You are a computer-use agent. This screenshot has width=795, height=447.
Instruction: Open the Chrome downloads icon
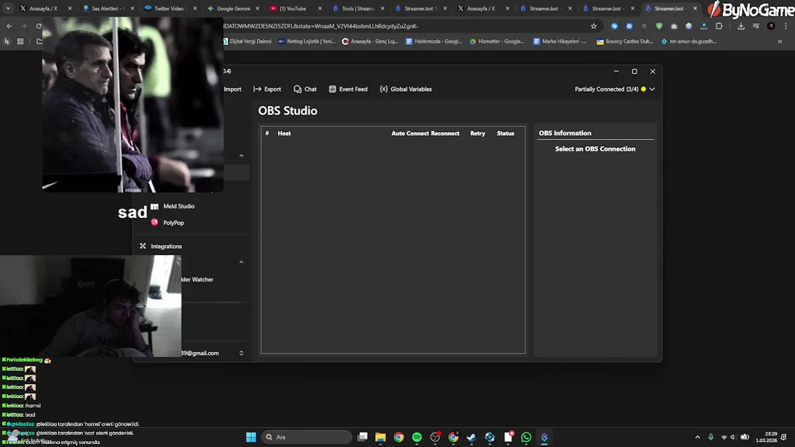[741, 26]
